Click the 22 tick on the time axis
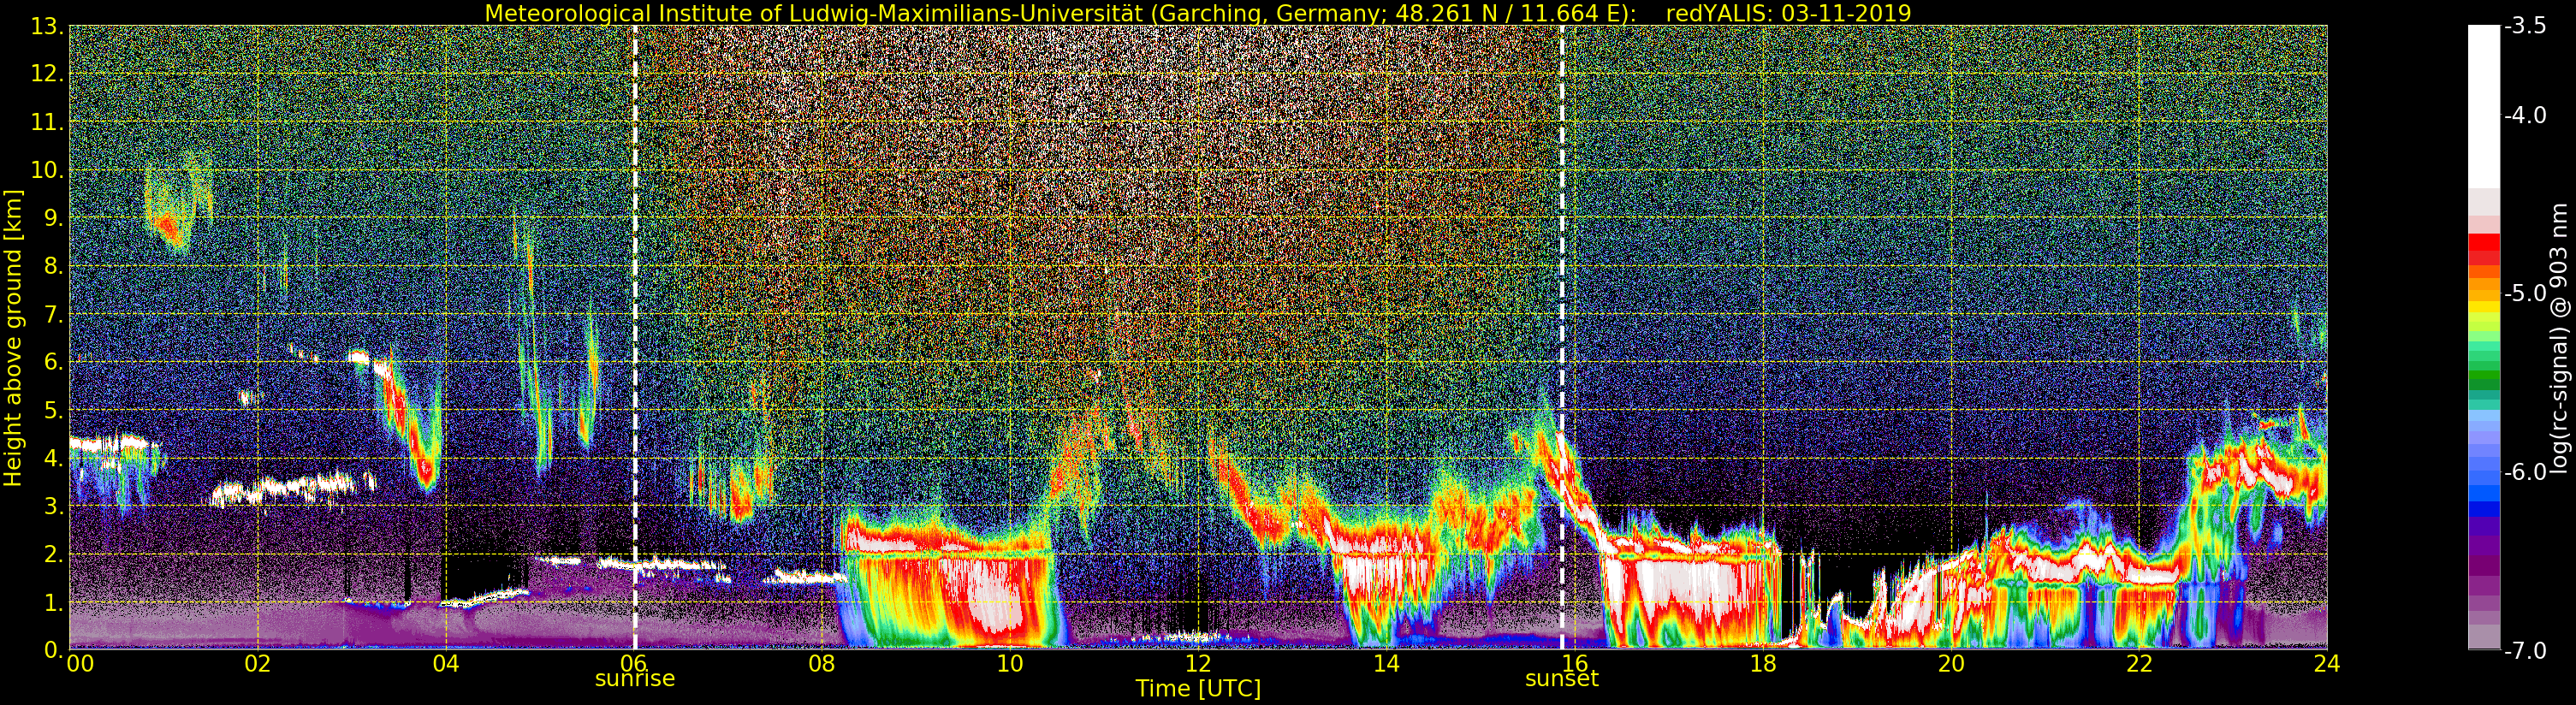The width and height of the screenshot is (2576, 705). (2139, 664)
